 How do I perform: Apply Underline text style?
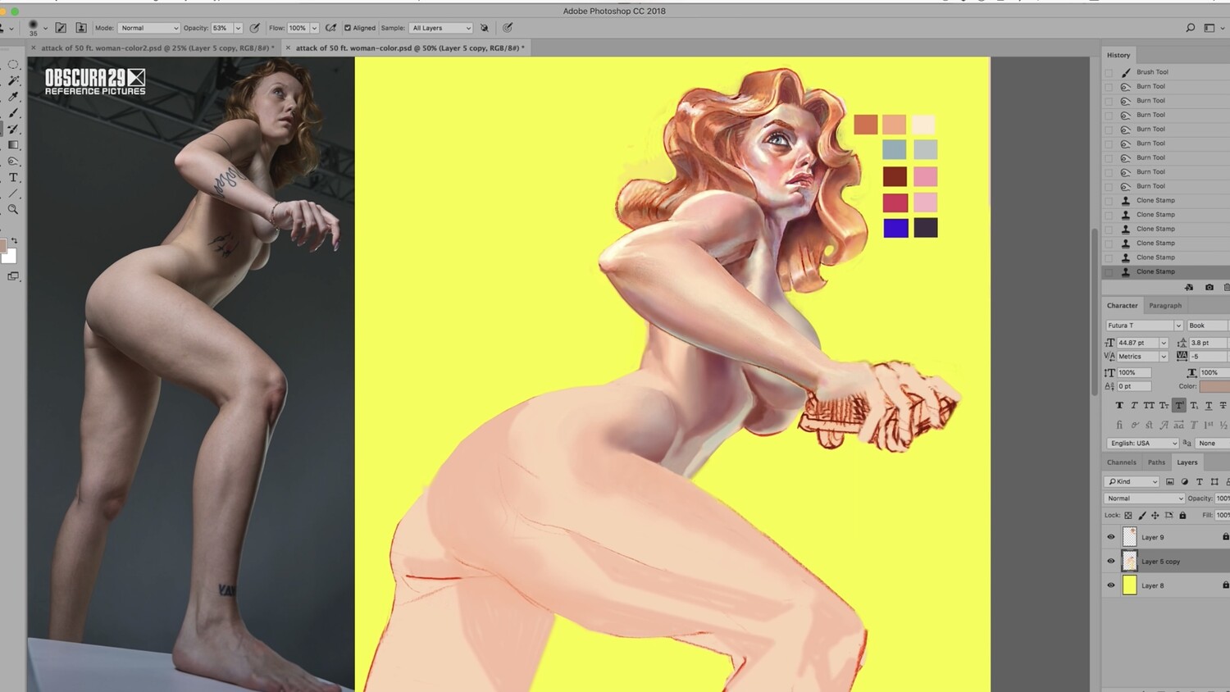[1208, 405]
